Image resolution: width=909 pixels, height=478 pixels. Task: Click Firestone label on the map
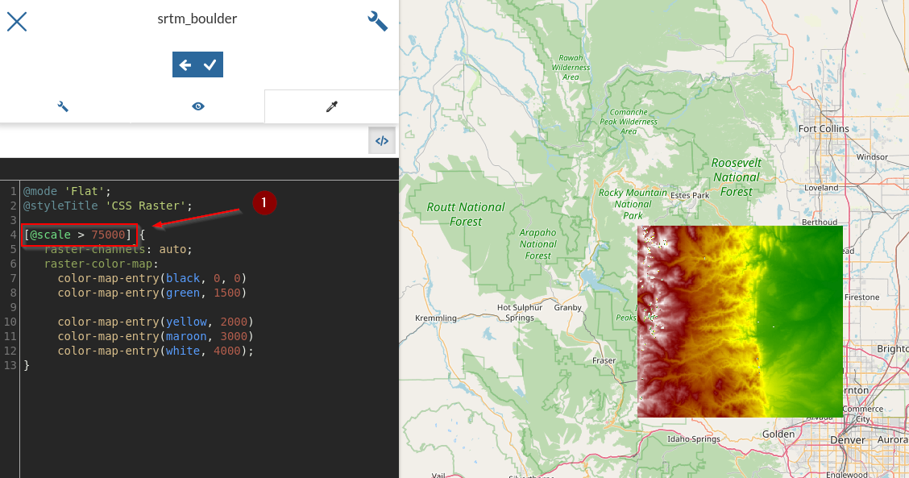862,297
